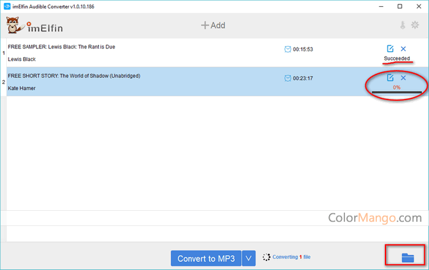Click the Converting 1 file spinner
Image resolution: width=429 pixels, height=270 pixels.
[x=266, y=258]
